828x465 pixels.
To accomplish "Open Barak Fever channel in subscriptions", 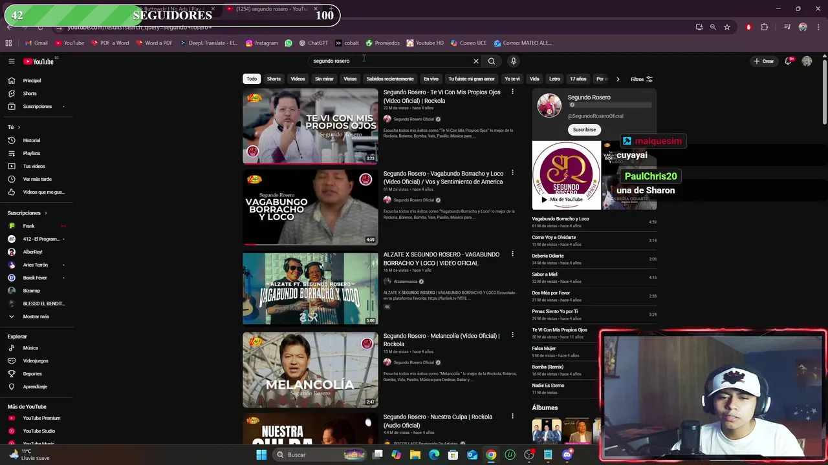I will coord(35,278).
